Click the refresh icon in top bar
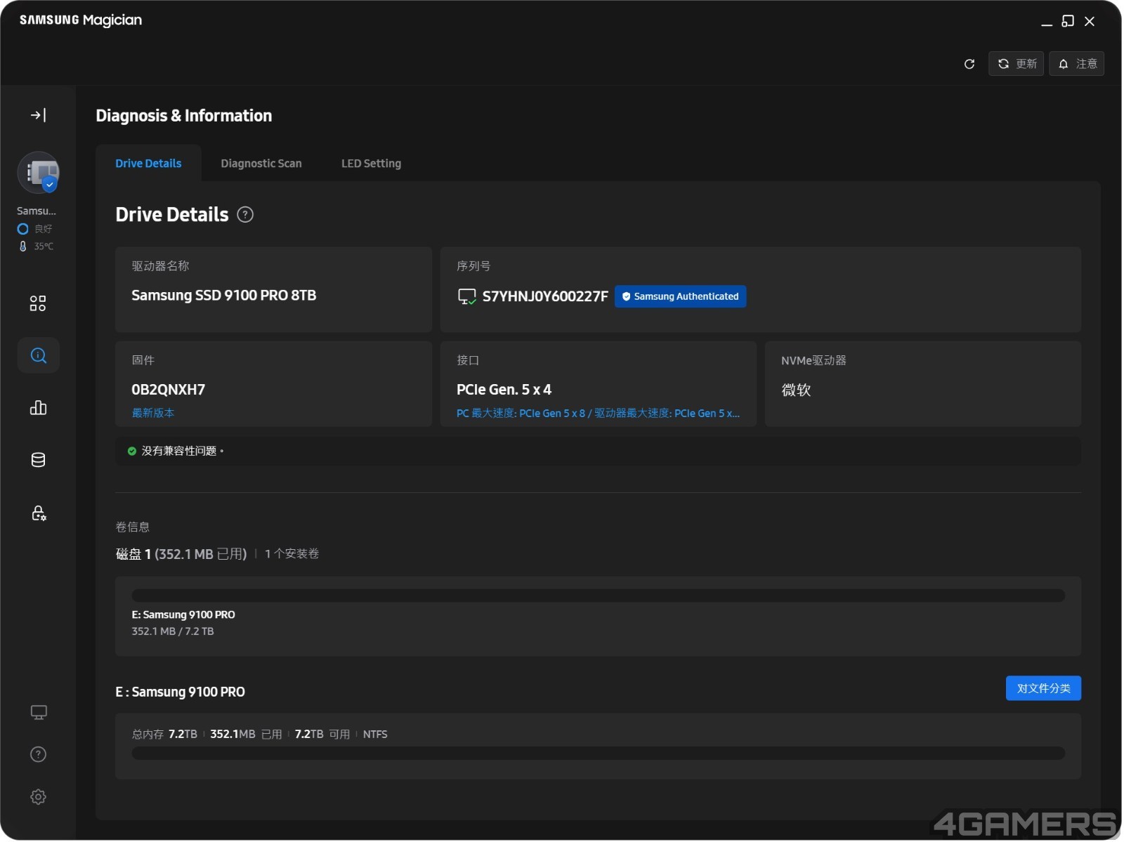 point(970,64)
